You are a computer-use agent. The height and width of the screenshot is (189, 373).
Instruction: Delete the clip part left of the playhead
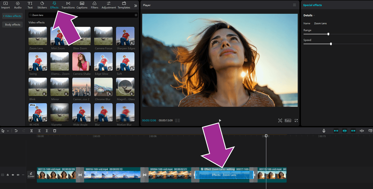(x=39, y=131)
